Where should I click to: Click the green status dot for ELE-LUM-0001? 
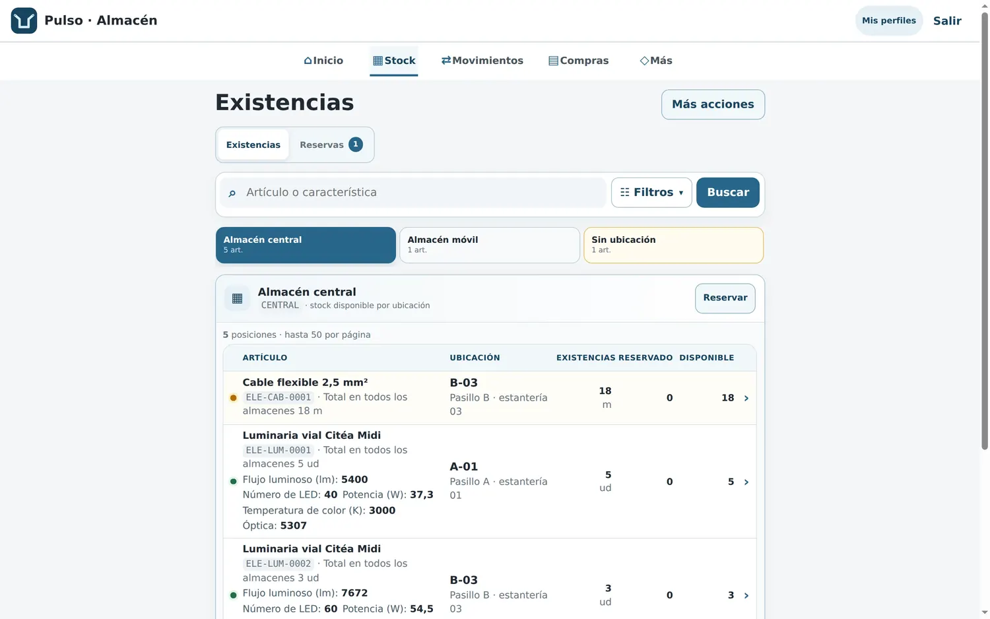click(x=233, y=482)
